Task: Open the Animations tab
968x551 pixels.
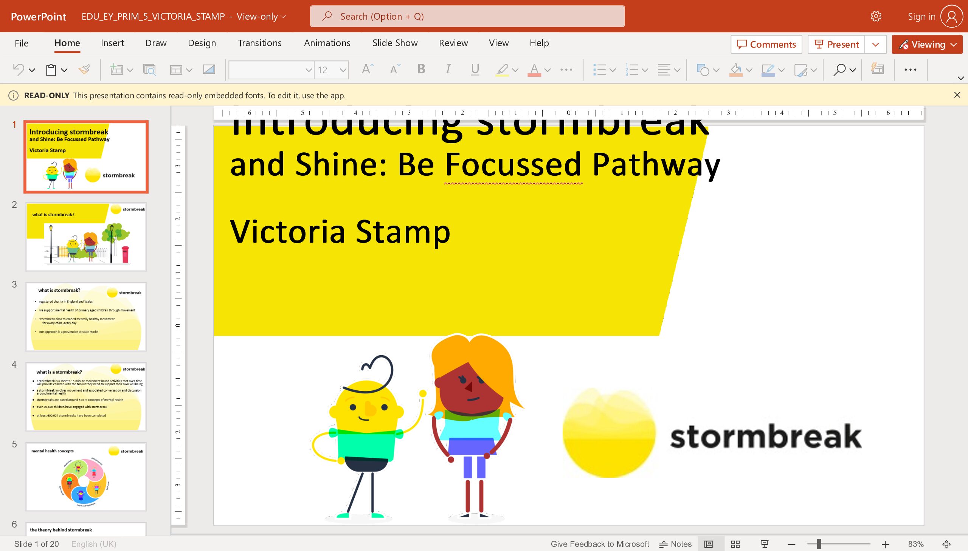Action: point(327,43)
